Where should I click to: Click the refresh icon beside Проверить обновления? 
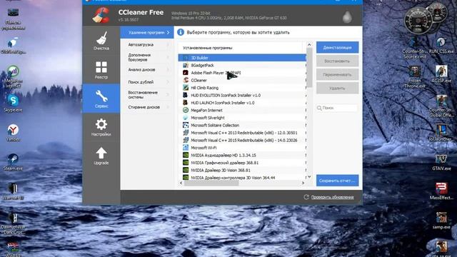tap(306, 197)
